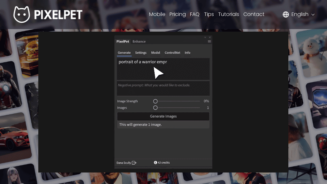
Task: Open the Tutorials link
Action: coord(229,14)
